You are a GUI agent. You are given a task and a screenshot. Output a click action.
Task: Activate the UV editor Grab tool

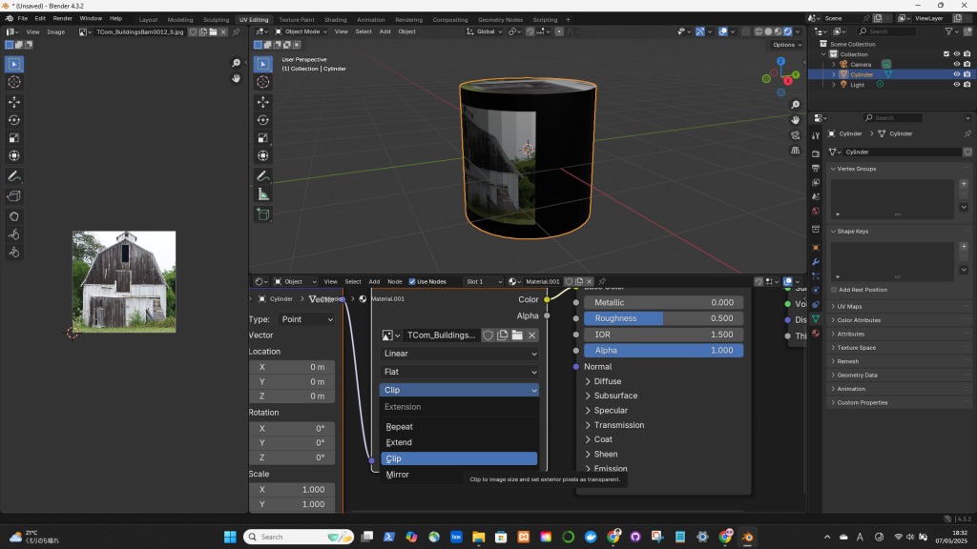(14, 215)
